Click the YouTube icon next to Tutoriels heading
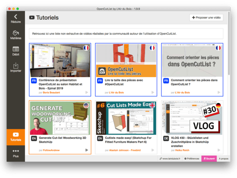 point(32,17)
